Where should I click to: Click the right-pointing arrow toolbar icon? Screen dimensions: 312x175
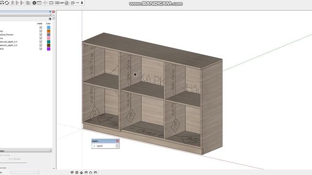[77, 3]
